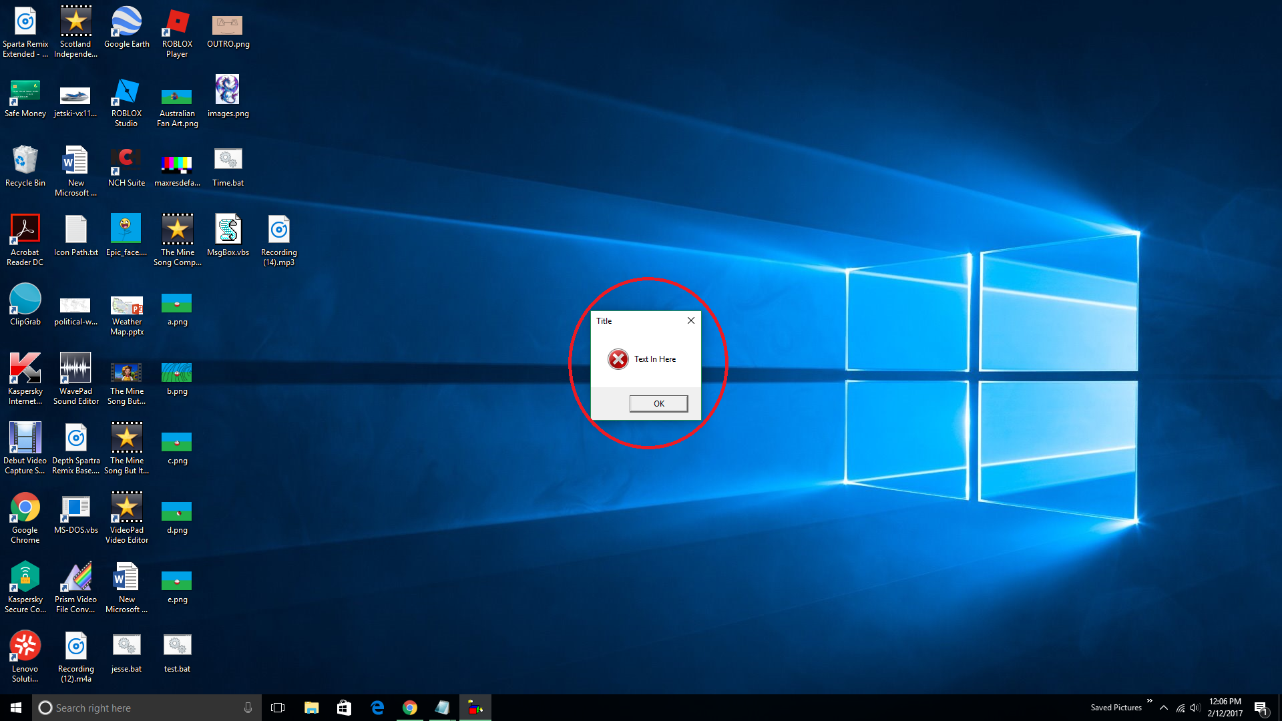The width and height of the screenshot is (1282, 721).
Task: Select the Lenovo Solution shortcut
Action: (25, 657)
